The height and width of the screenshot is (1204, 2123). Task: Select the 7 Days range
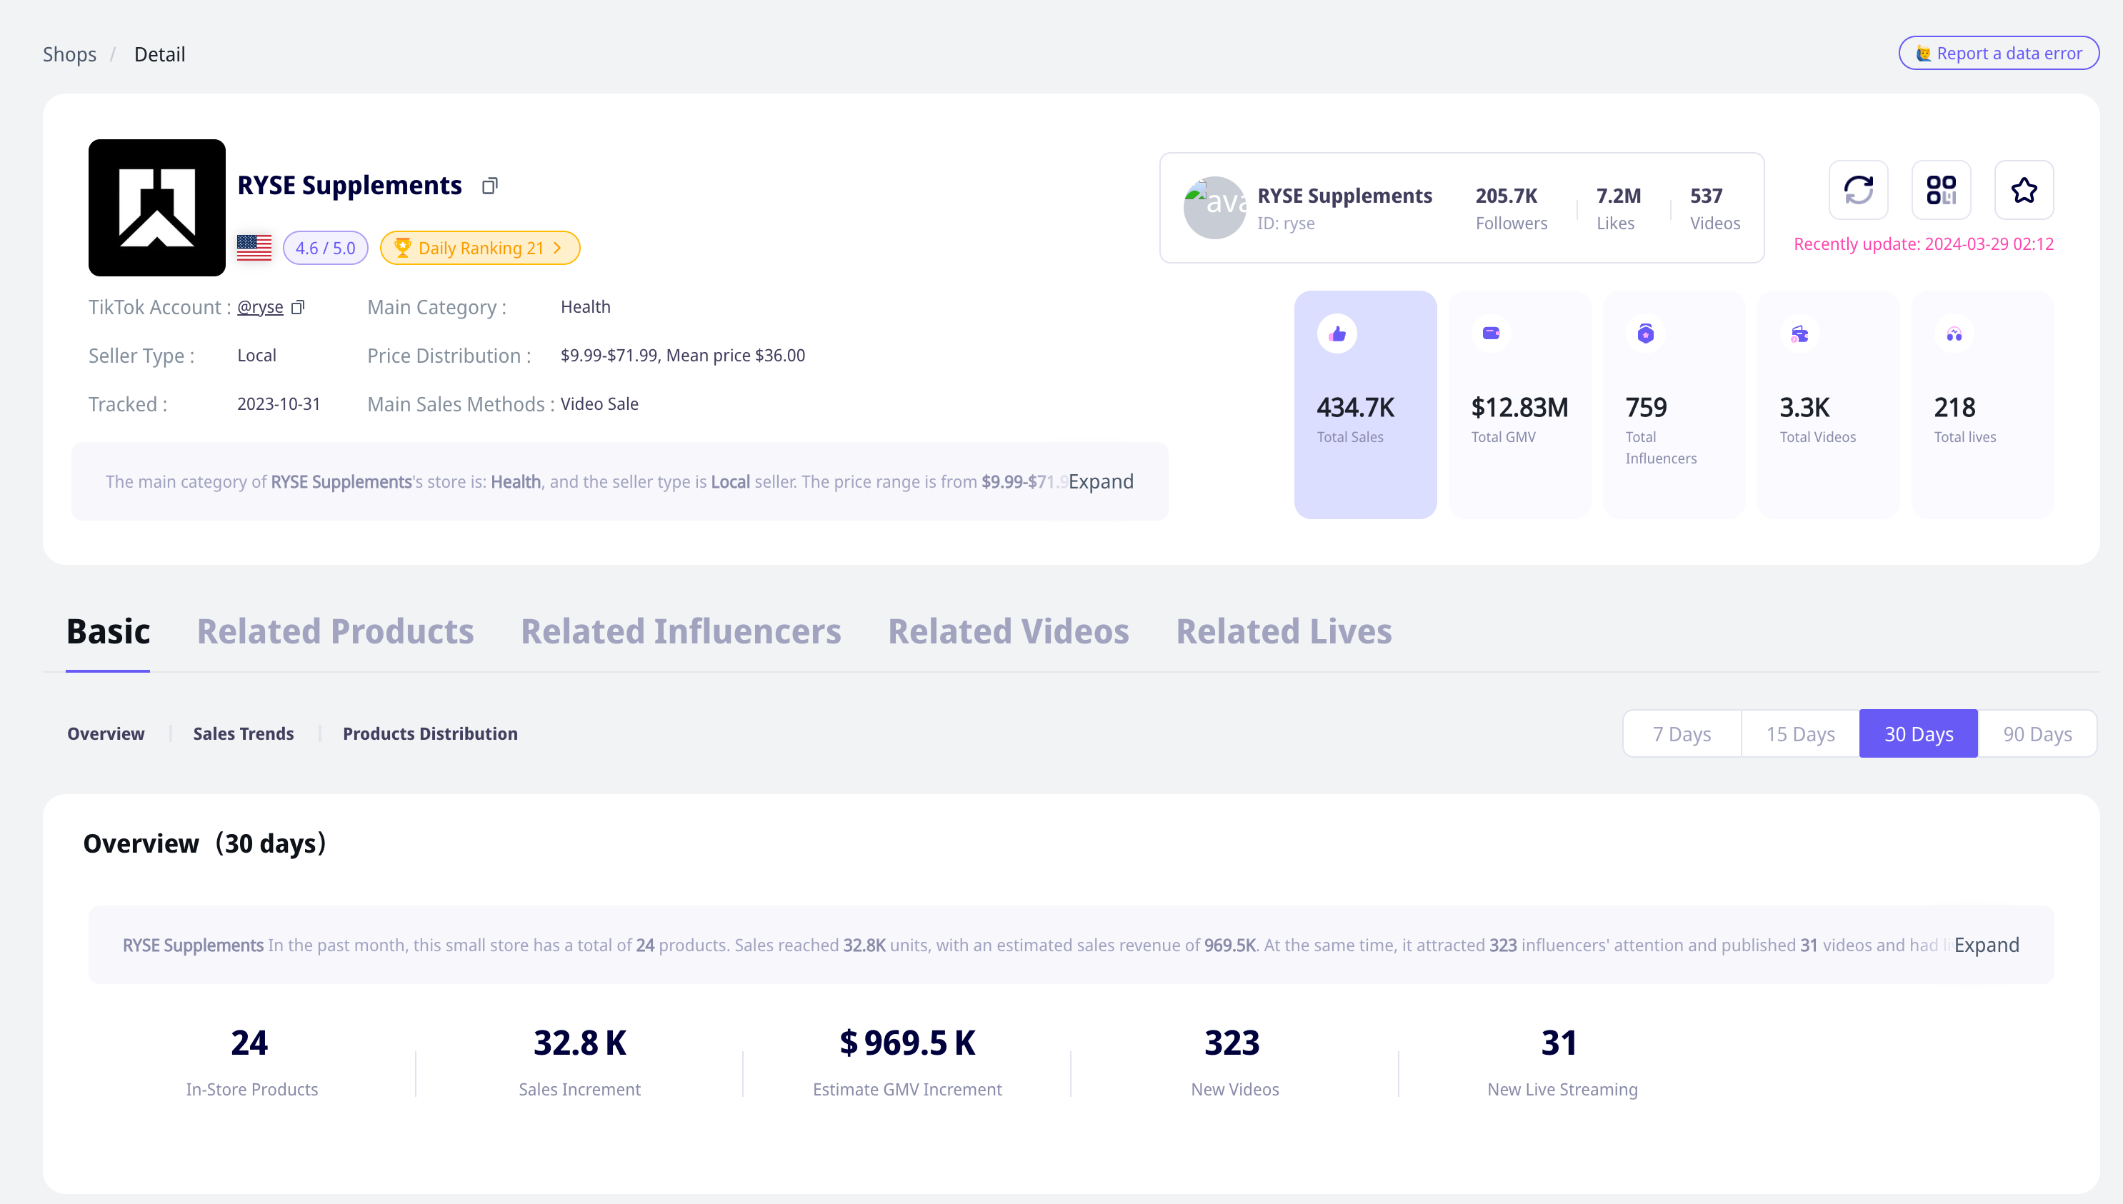click(1682, 733)
